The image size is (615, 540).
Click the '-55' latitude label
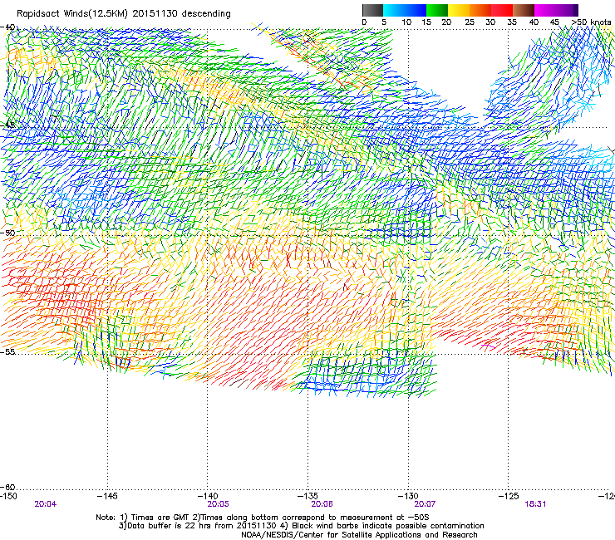(x=7, y=352)
